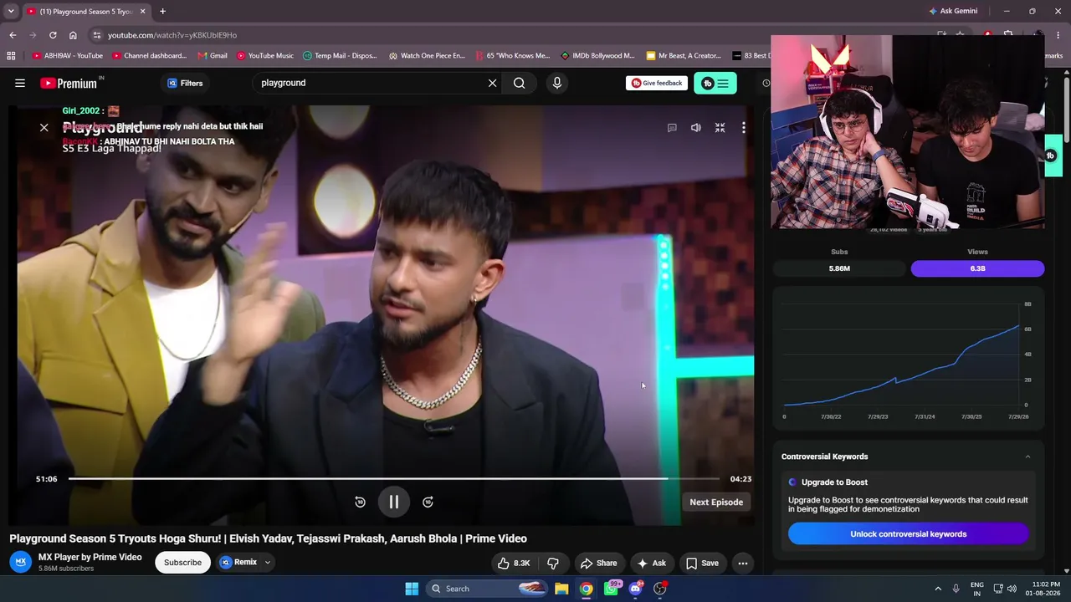The height and width of the screenshot is (602, 1071).
Task: Reload the YouTube page
Action: pyautogui.click(x=53, y=35)
